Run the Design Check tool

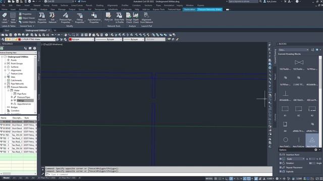click(x=129, y=18)
